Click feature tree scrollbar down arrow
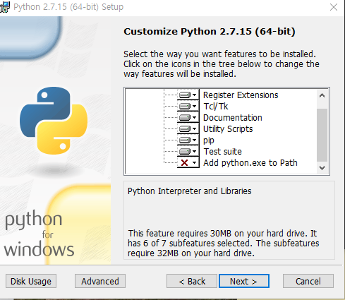Image resolution: width=345 pixels, height=300 pixels. pyautogui.click(x=322, y=168)
